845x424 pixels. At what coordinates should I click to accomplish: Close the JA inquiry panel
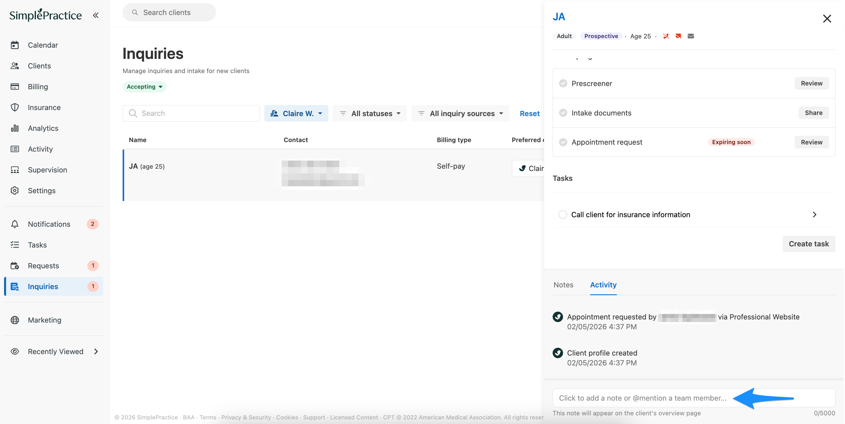click(826, 19)
